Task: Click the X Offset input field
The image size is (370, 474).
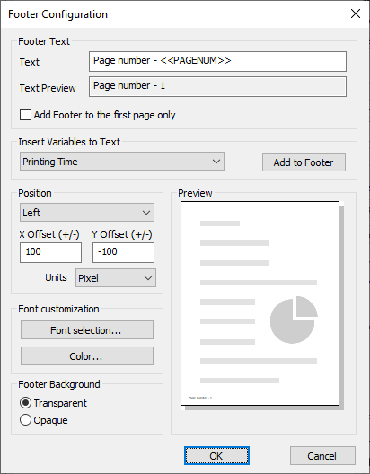Action: click(50, 252)
